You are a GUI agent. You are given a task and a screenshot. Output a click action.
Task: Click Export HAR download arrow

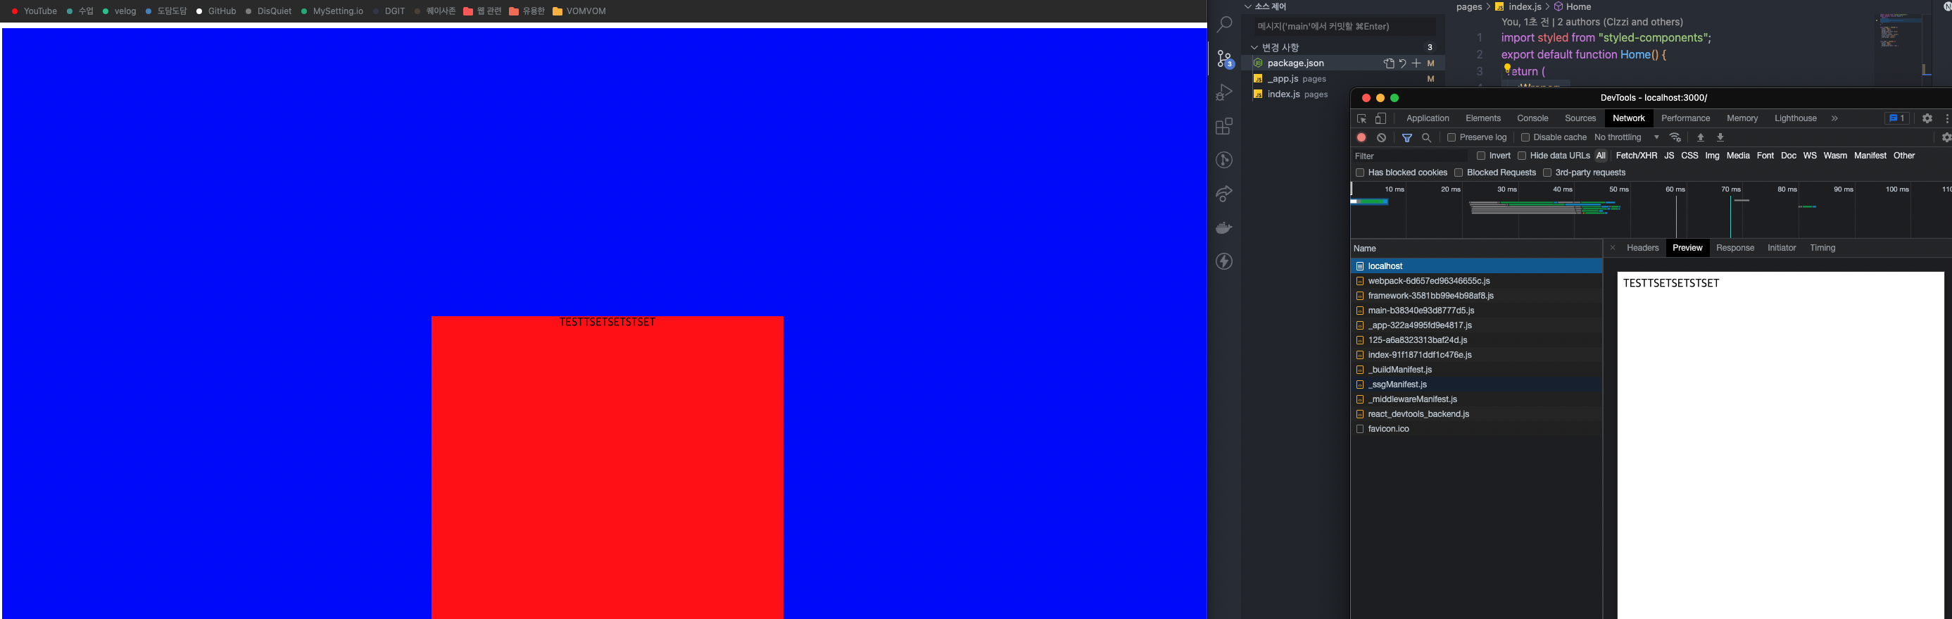point(1720,138)
